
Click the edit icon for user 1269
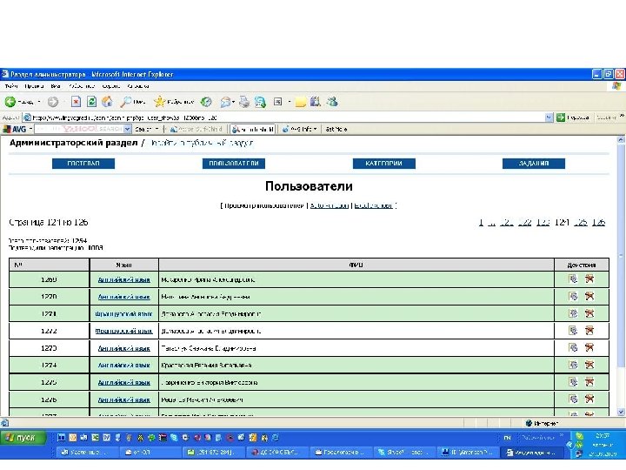click(x=573, y=279)
